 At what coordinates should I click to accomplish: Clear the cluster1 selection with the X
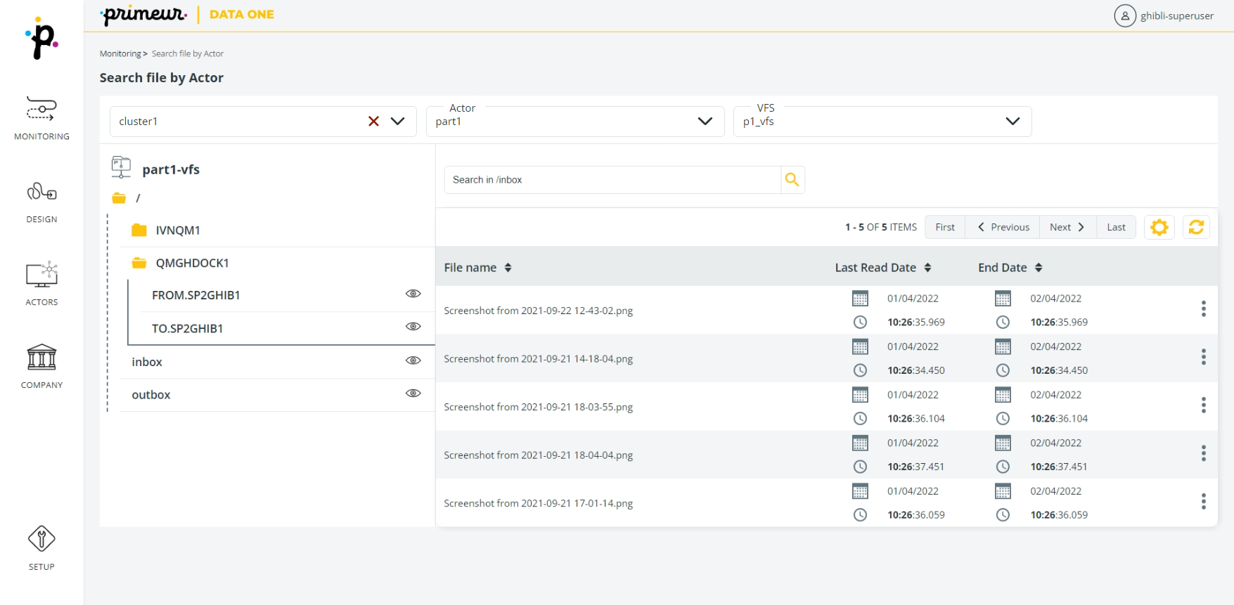pyautogui.click(x=373, y=122)
